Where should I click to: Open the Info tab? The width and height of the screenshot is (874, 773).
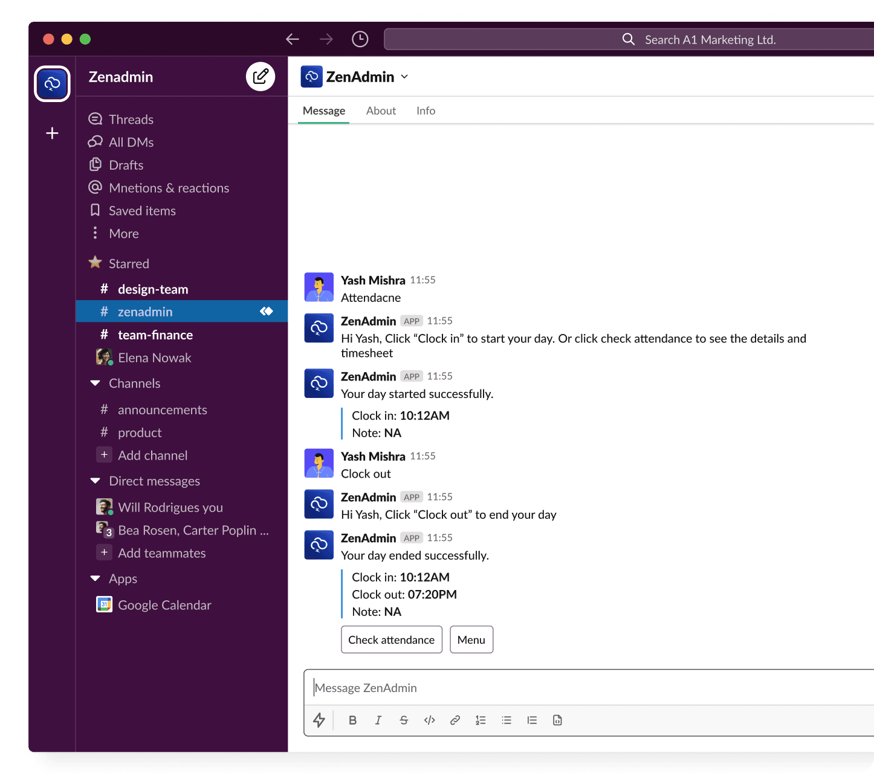(426, 111)
